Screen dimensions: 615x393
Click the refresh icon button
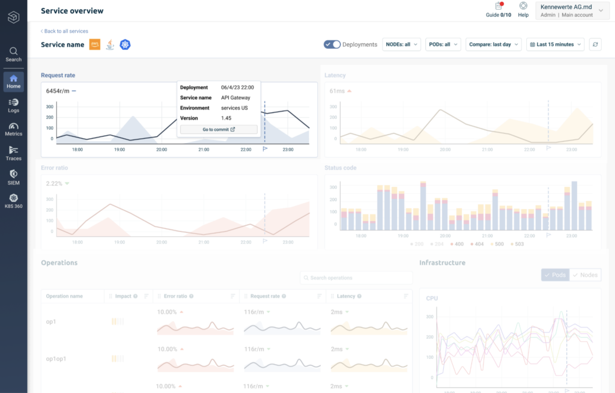point(595,44)
